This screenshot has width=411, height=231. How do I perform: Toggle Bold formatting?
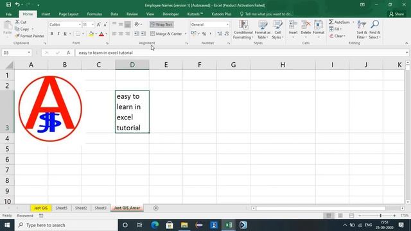click(x=51, y=34)
